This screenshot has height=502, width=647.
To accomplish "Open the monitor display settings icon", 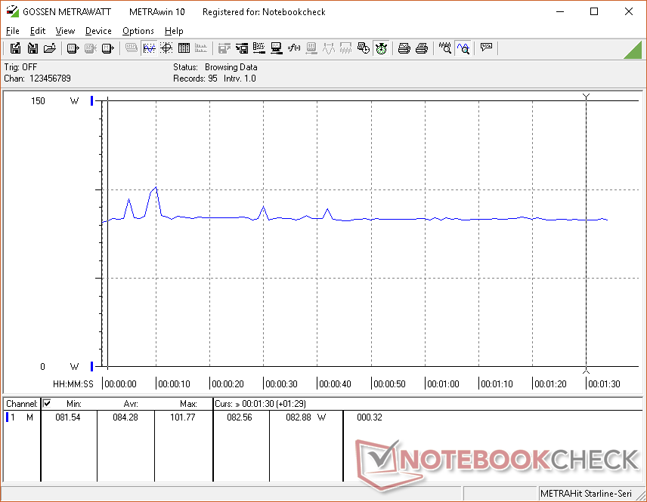I will [x=276, y=48].
